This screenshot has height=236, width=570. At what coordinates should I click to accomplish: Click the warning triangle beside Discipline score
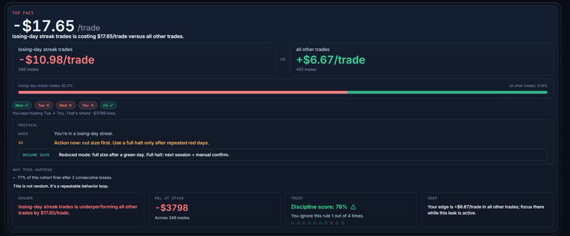(353, 207)
